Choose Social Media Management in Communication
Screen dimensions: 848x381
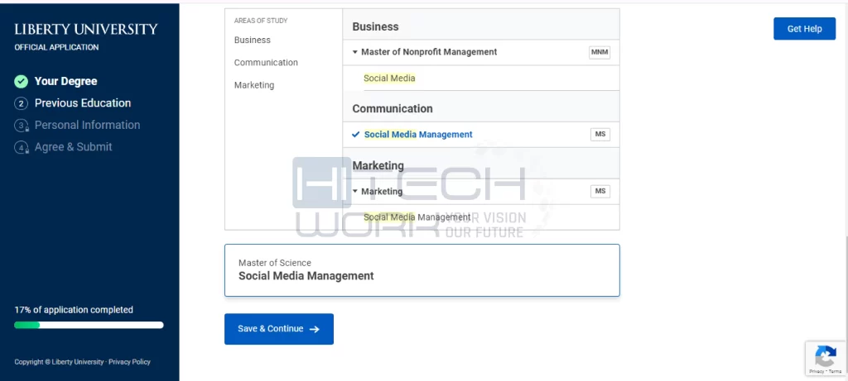click(x=418, y=135)
